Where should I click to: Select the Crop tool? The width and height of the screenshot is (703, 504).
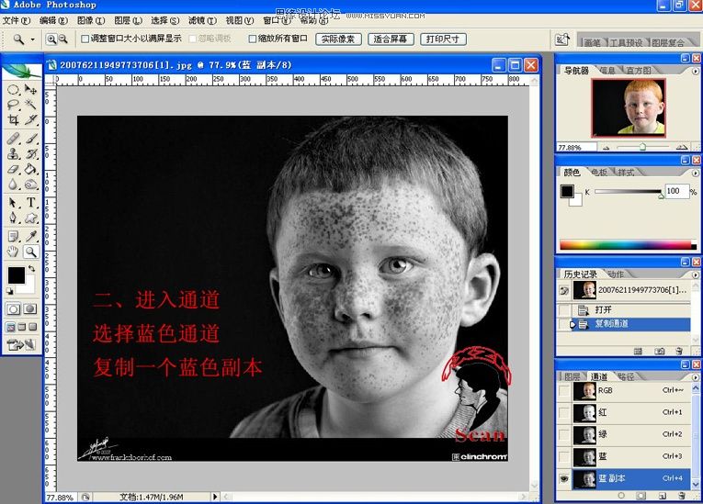14,119
